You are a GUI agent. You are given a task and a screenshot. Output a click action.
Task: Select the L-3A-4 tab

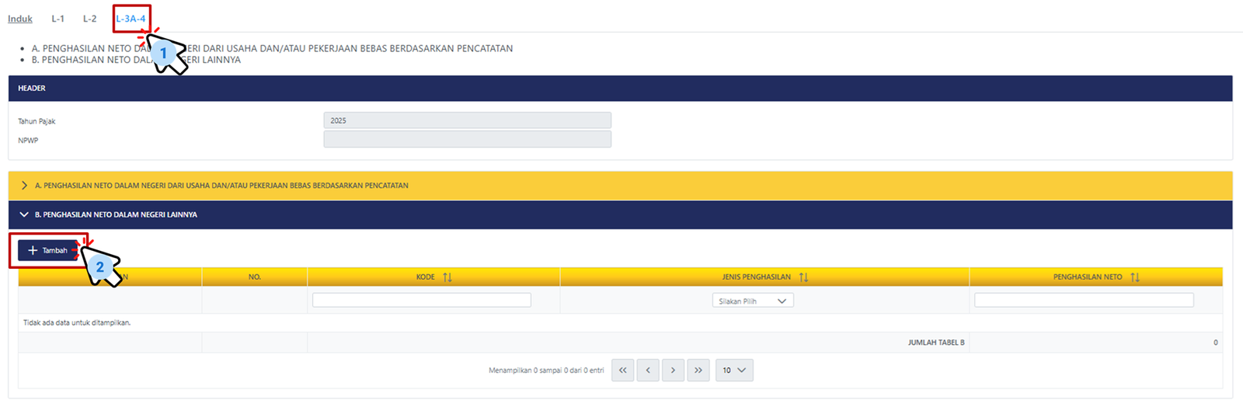pos(131,19)
